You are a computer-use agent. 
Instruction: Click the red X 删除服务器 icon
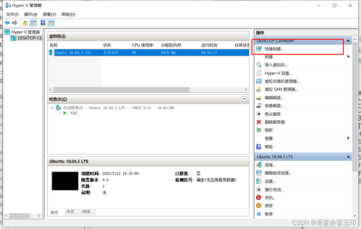pyautogui.click(x=259, y=122)
